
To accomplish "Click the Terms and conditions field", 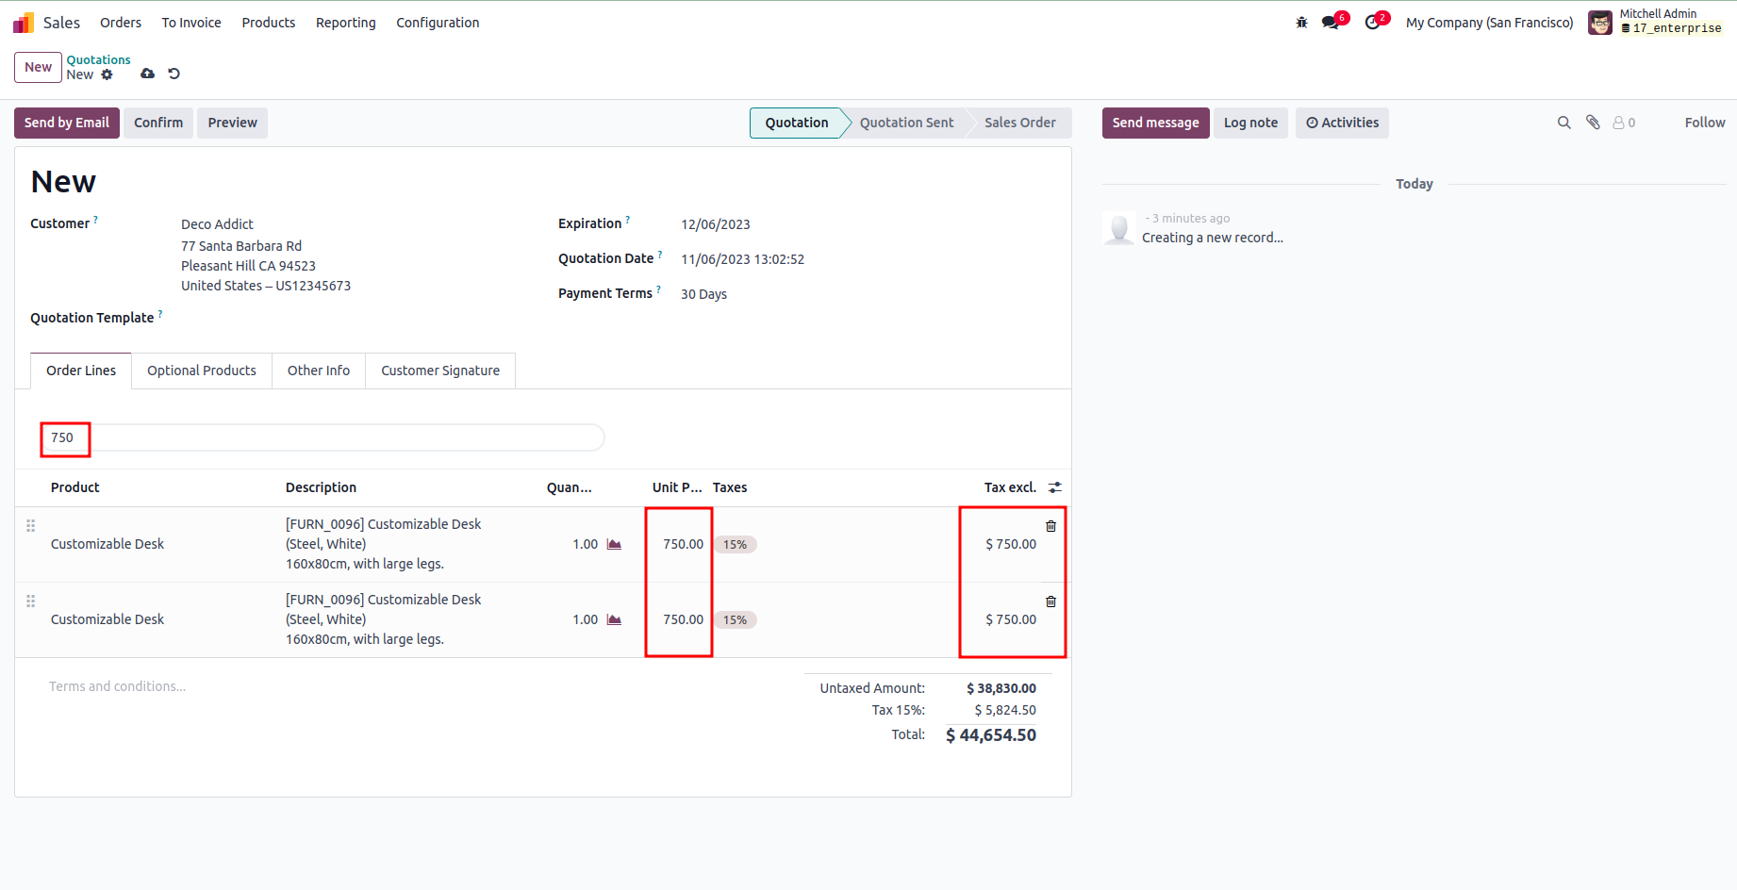I will tap(118, 686).
